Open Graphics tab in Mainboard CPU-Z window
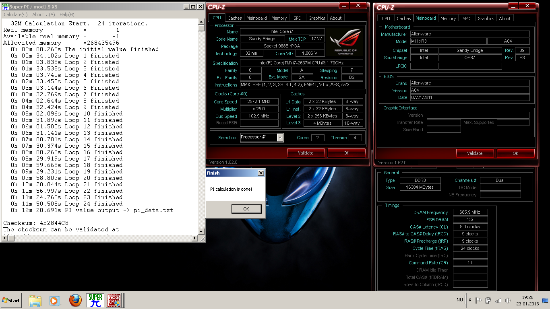The width and height of the screenshot is (550, 309). [x=486, y=18]
